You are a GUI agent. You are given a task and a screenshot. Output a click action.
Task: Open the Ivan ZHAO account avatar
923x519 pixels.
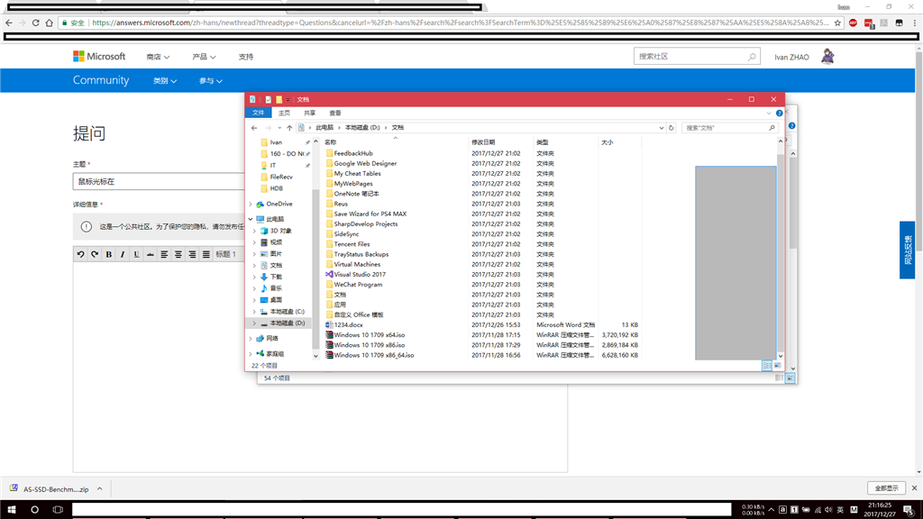(827, 57)
